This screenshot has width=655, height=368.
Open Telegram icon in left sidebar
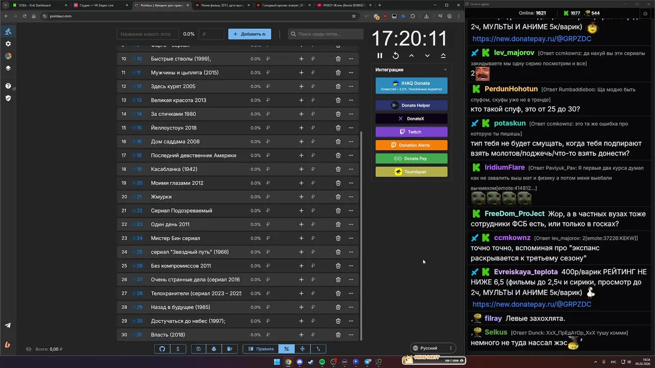(8, 325)
